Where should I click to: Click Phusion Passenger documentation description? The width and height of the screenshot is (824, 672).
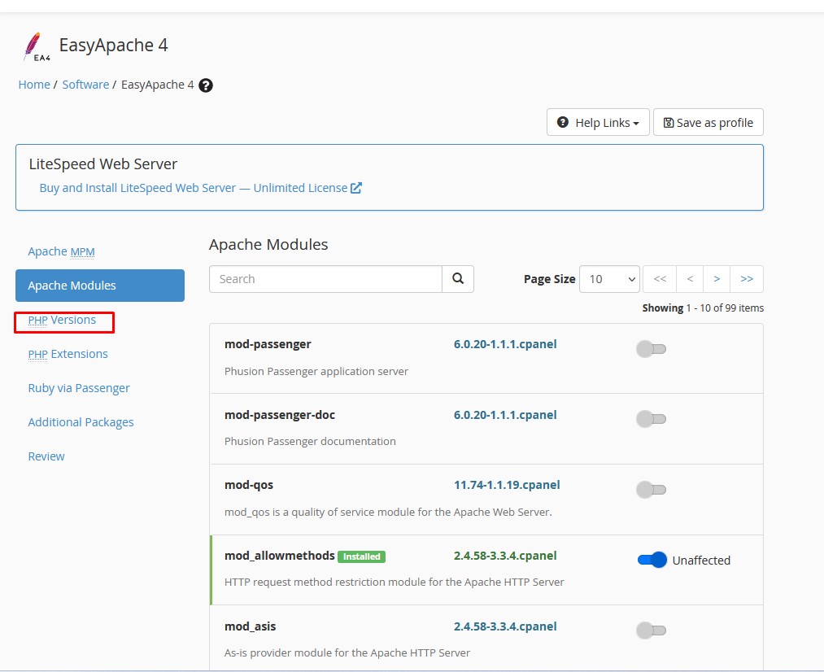(x=310, y=441)
